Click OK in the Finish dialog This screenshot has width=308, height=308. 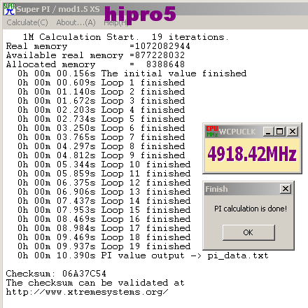[248, 232]
